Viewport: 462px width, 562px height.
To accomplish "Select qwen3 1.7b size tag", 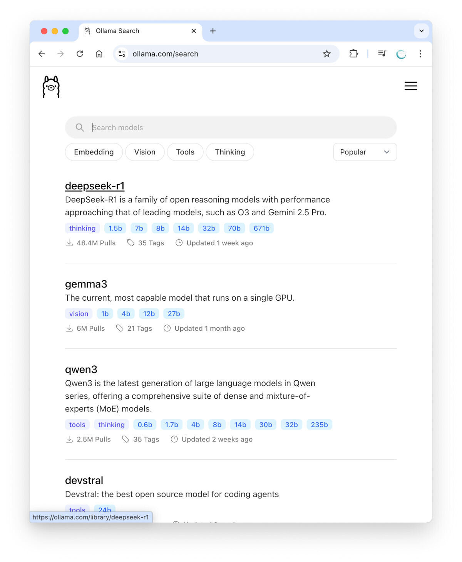I will (x=172, y=425).
